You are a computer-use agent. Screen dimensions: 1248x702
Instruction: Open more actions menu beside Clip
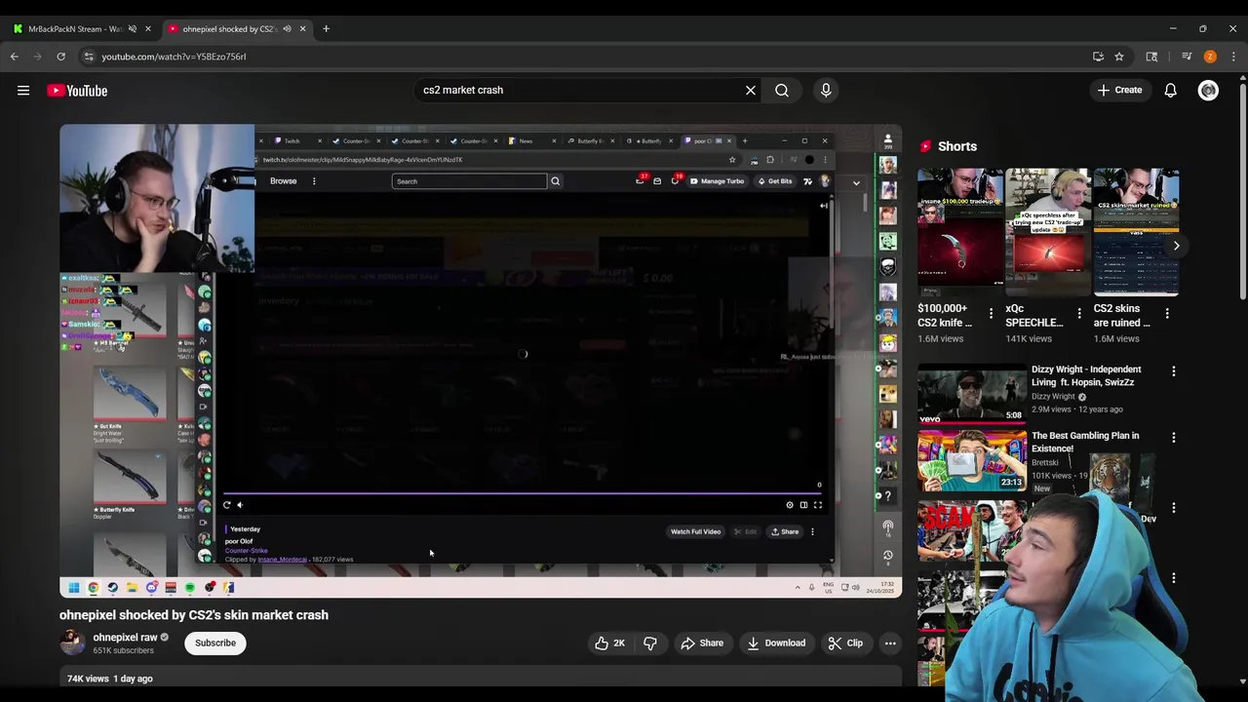click(x=890, y=643)
